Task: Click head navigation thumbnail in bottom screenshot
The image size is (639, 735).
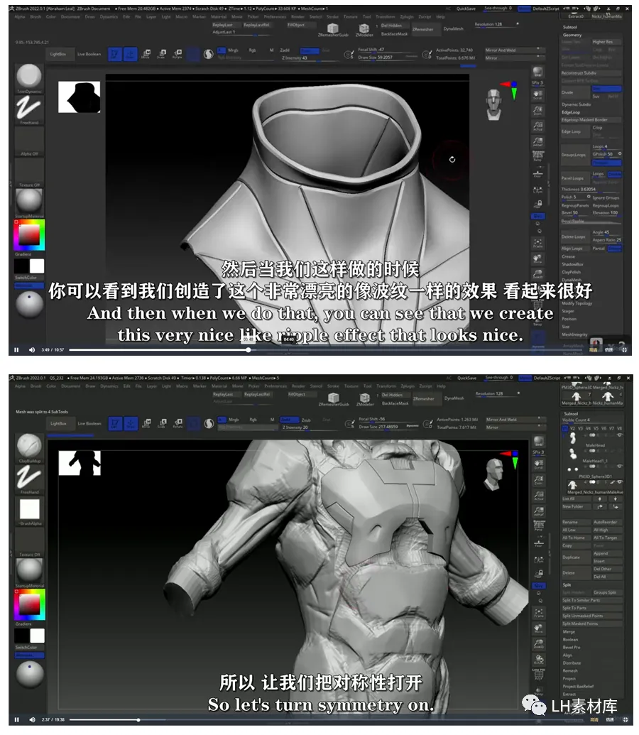Action: click(x=493, y=474)
